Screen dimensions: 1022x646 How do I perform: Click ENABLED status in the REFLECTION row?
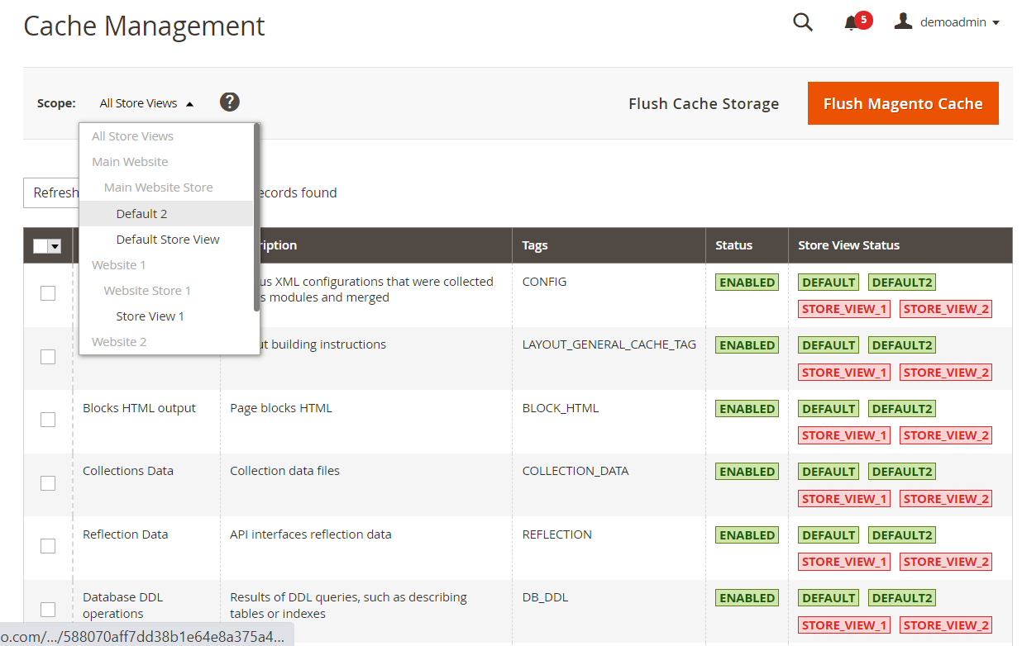pos(747,535)
